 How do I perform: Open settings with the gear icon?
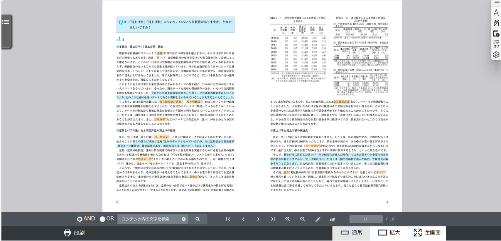click(496, 55)
